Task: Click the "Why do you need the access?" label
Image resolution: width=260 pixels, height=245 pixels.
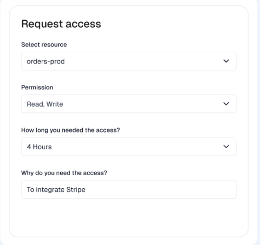Action: 64,173
